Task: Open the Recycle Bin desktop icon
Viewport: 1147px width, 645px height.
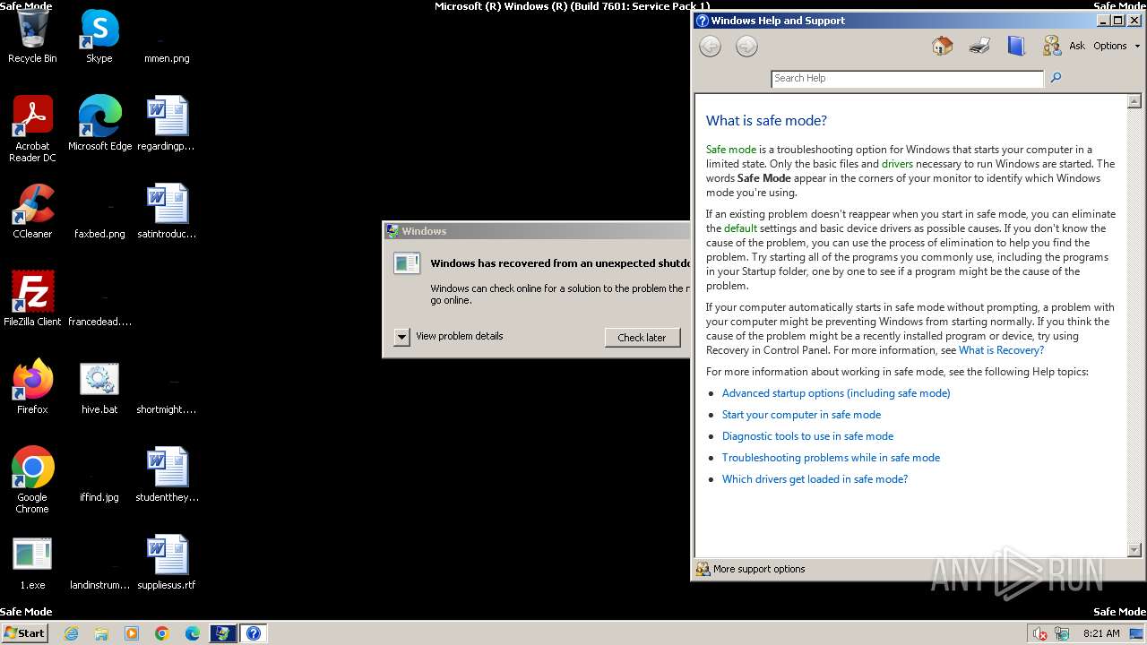Action: click(32, 36)
